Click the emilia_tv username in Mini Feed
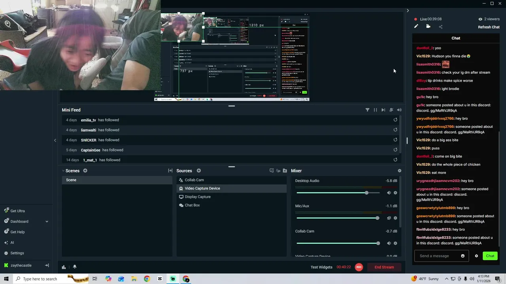This screenshot has height=284, width=506. point(89,120)
